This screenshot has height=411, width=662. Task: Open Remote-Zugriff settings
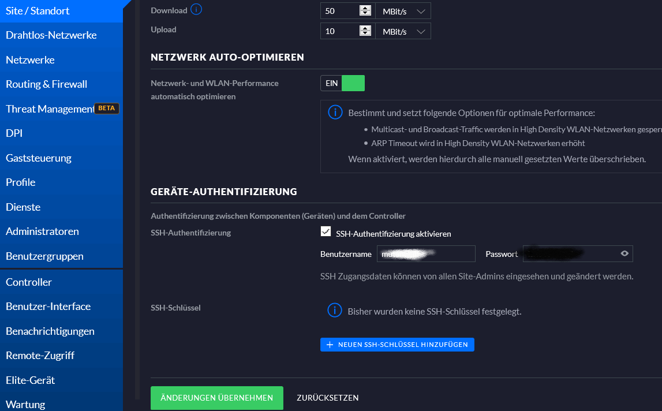[40, 356]
